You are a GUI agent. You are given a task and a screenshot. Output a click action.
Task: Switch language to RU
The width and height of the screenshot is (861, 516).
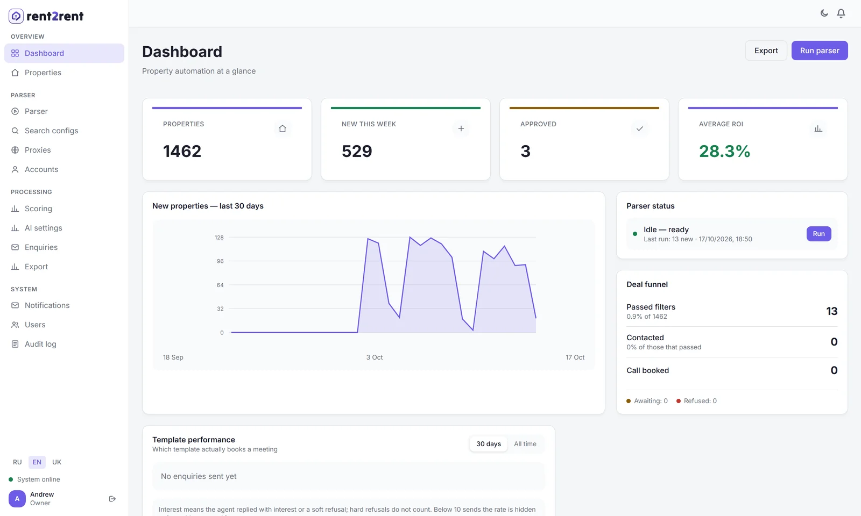coord(17,462)
